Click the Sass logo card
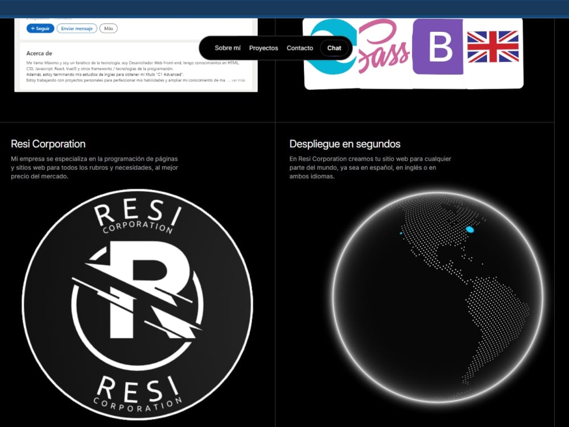 pyautogui.click(x=384, y=54)
